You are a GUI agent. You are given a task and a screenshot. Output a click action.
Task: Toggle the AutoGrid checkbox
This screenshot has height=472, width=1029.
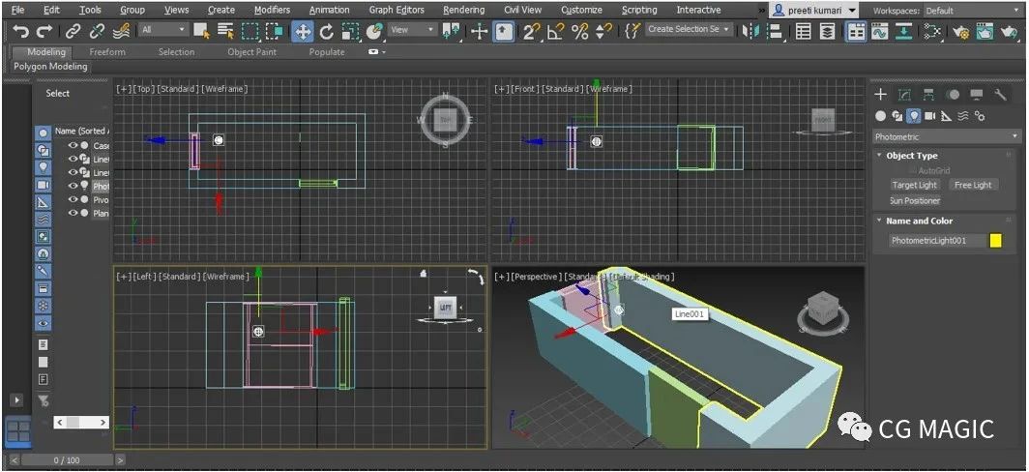point(913,170)
